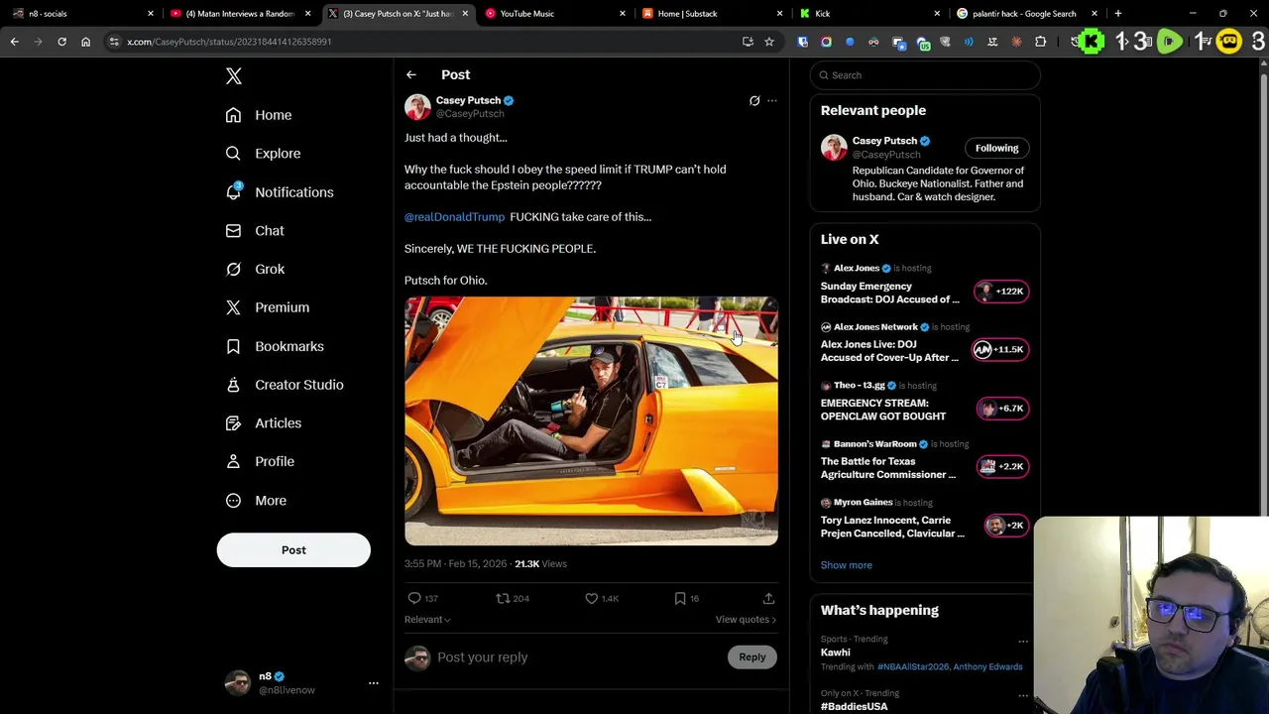Viewport: 1269px width, 714px height.
Task: Join Theo EMERGENCY STREAM OPENCLAW
Action: (924, 403)
